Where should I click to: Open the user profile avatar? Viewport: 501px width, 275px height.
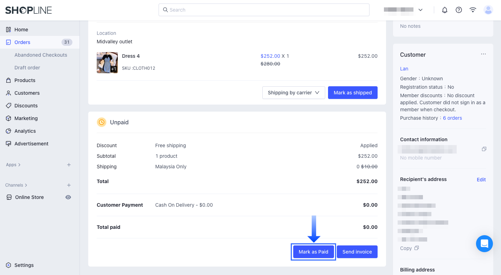pyautogui.click(x=488, y=10)
